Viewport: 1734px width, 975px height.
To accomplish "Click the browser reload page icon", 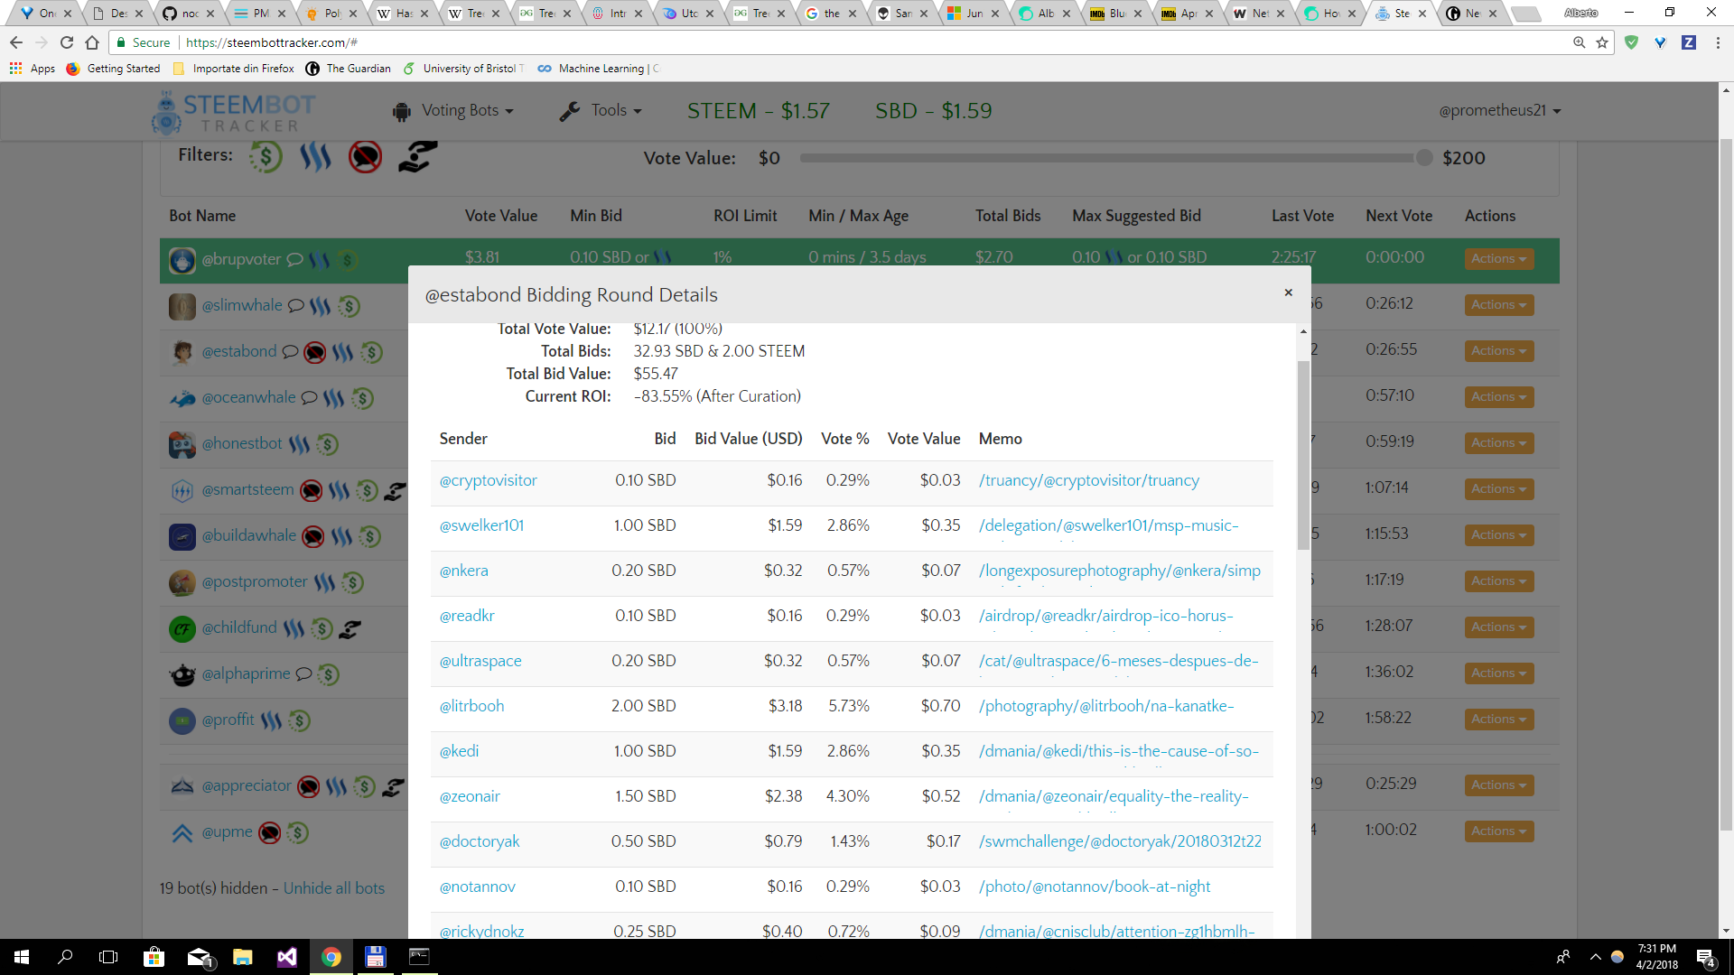I will [x=67, y=42].
